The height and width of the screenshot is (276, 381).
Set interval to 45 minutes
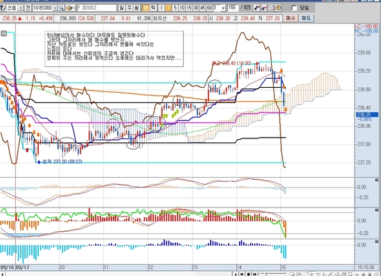pos(202,8)
